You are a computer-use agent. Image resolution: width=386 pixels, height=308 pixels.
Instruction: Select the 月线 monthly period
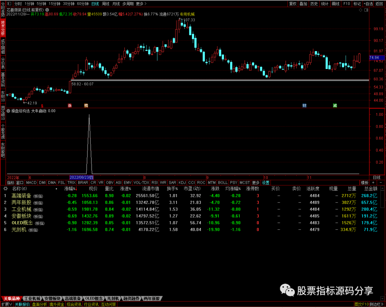click(x=116, y=4)
